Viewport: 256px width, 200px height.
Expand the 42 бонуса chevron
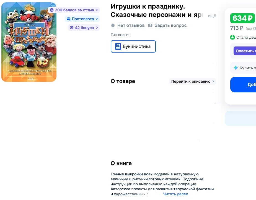97,28
